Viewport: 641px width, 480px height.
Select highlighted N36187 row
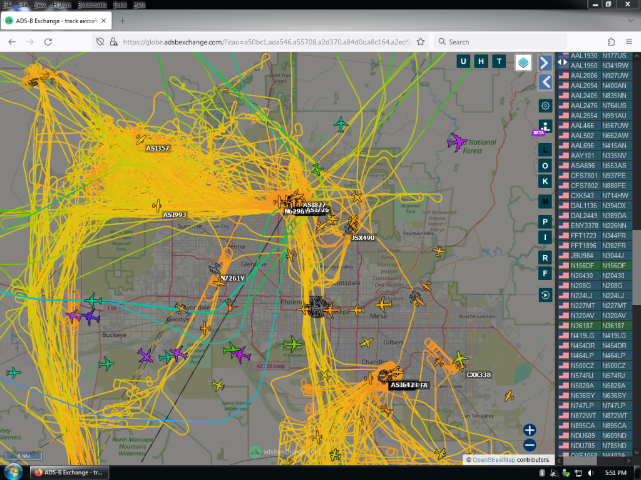(x=595, y=326)
